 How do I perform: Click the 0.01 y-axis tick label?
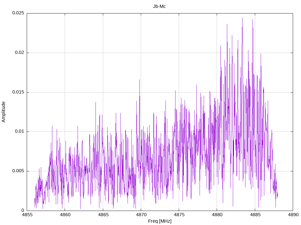[x=20, y=131]
